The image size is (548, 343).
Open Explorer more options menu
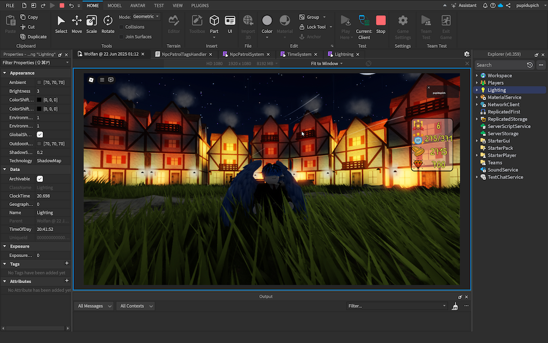pos(541,65)
